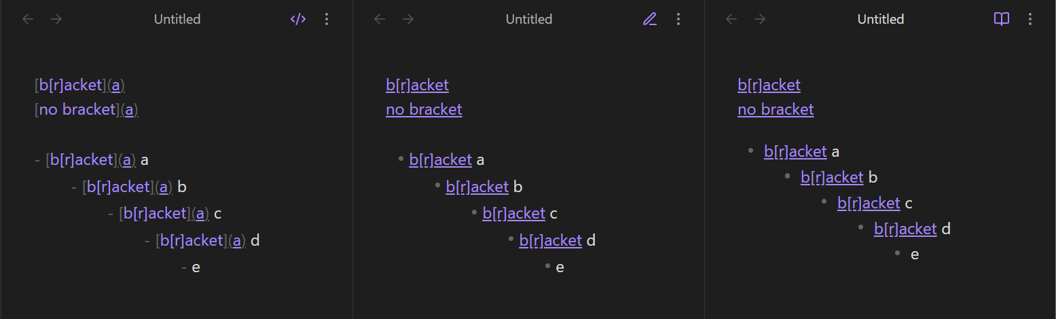Viewport: 1056px width, 319px height.
Task: Navigate back in the middle pane
Action: [x=380, y=19]
